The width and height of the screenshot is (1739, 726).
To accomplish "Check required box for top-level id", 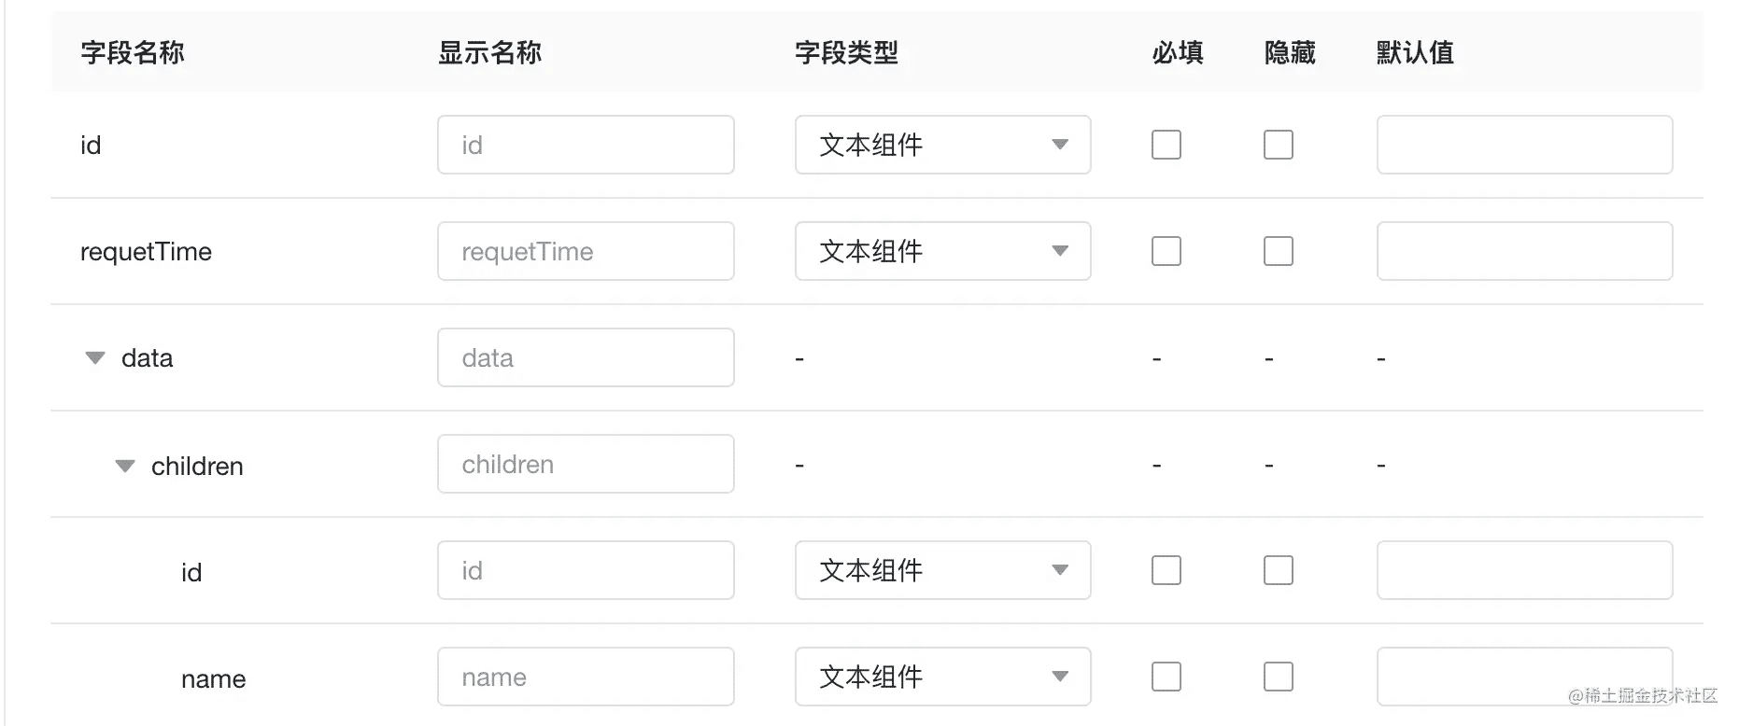I will (x=1166, y=145).
